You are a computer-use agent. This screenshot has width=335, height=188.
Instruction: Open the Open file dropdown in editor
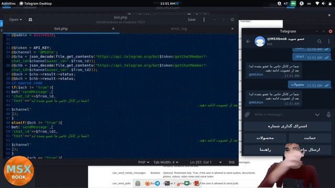pos(15,19)
